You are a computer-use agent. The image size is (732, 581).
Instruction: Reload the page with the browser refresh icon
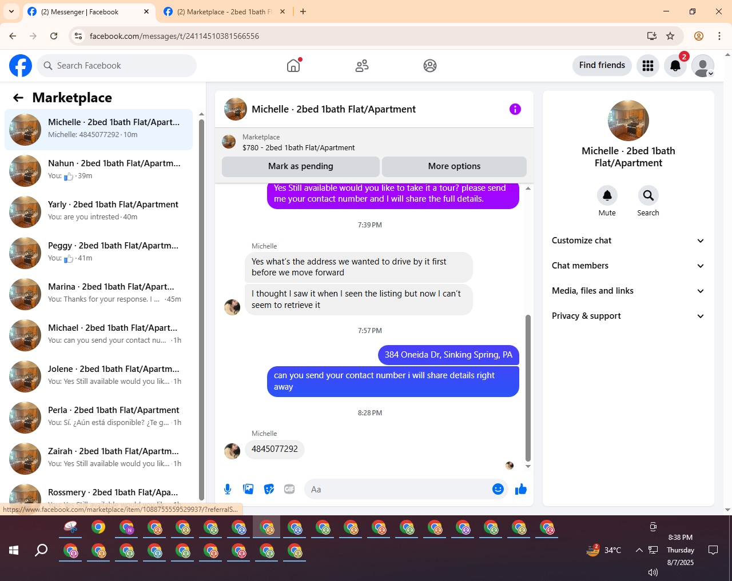(x=54, y=36)
